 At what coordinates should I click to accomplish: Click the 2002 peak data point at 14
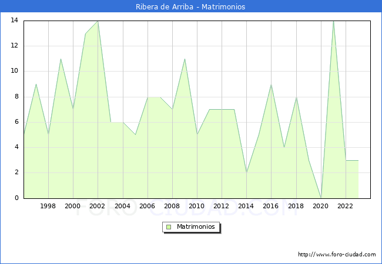tap(98, 21)
